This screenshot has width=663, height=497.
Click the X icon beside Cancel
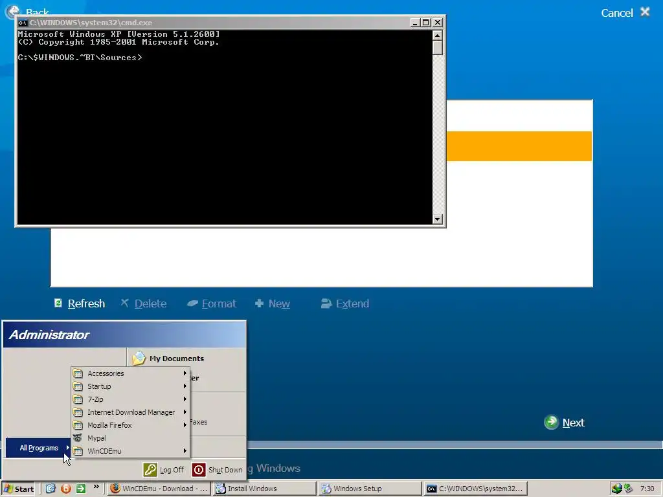click(x=645, y=12)
